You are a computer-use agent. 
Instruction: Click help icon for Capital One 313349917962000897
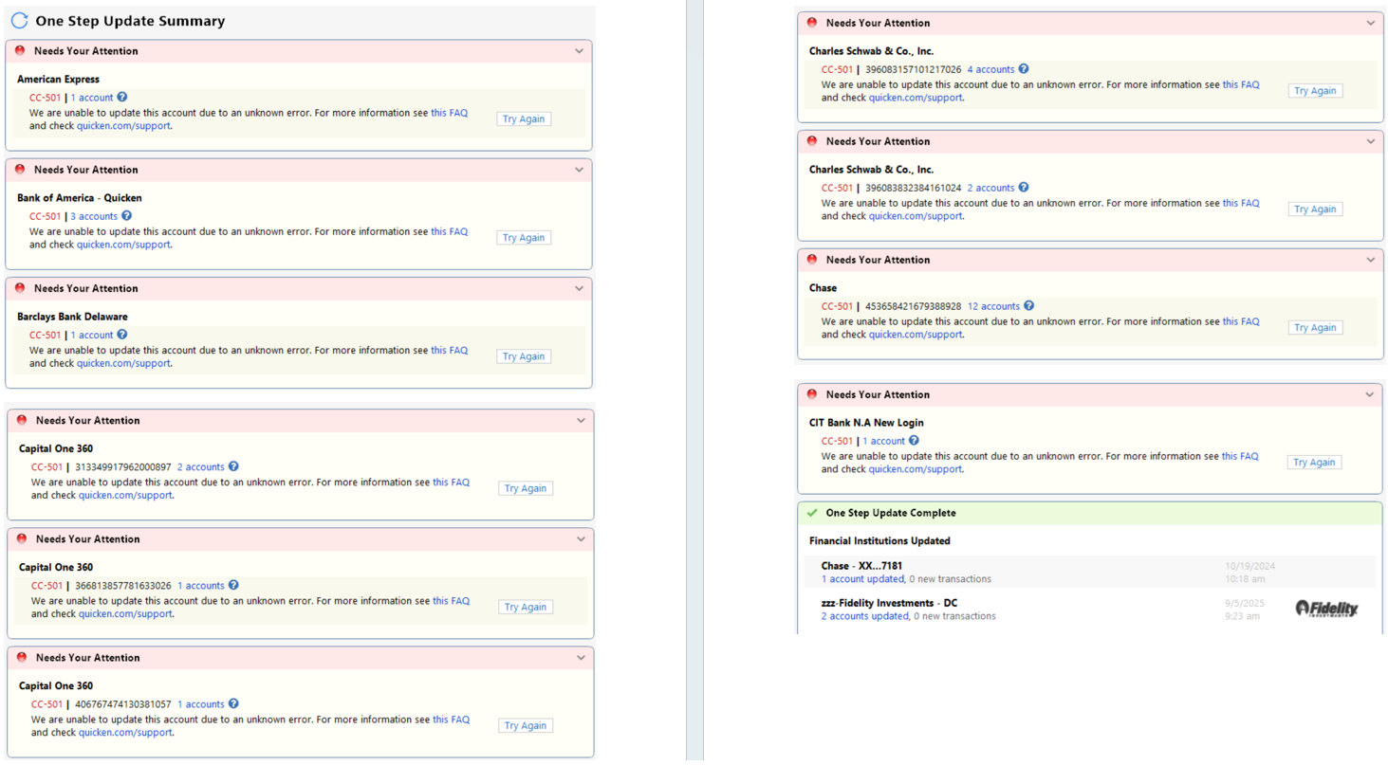coord(233,466)
